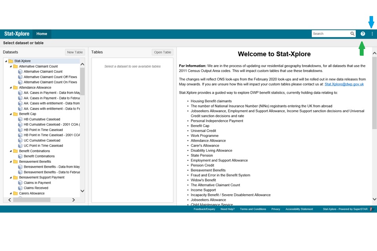Open the Privacy footer link
Image resolution: width=377 pixels, height=251 pixels.
(276, 209)
